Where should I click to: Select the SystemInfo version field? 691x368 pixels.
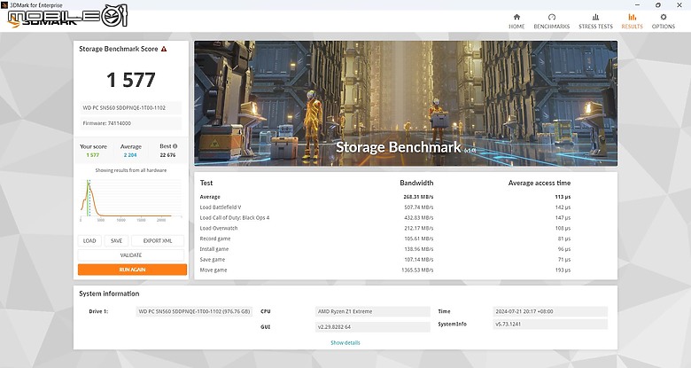[x=550, y=324]
